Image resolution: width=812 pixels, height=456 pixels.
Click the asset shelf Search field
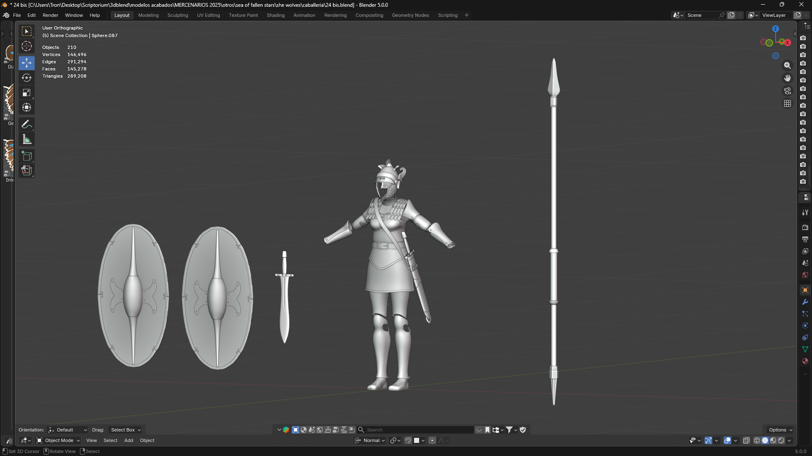(415, 430)
